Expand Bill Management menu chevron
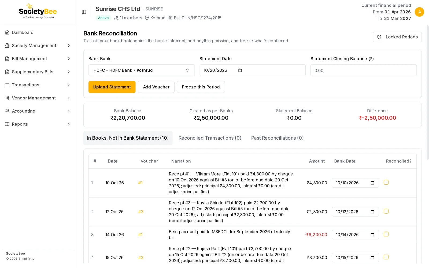The image size is (429, 268). point(69,59)
